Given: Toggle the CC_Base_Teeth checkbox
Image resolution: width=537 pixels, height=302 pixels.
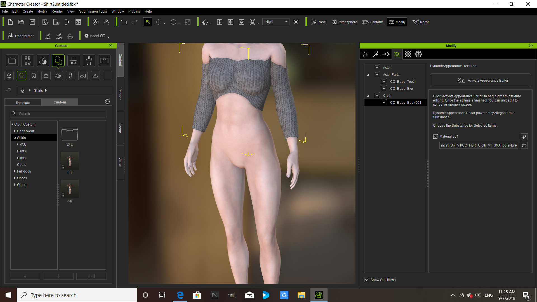Looking at the screenshot, I should pyautogui.click(x=384, y=81).
